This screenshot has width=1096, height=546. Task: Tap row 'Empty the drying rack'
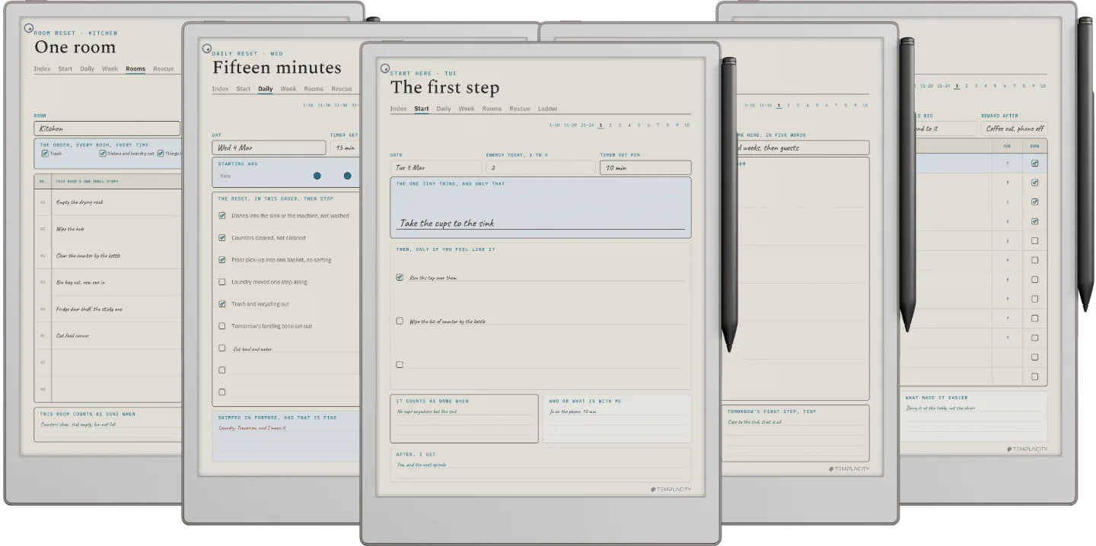coord(107,202)
